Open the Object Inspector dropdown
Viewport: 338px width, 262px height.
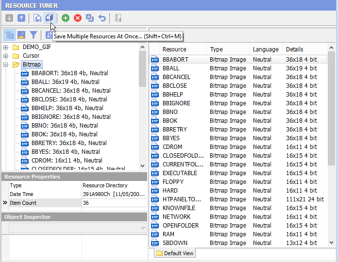tap(142, 228)
